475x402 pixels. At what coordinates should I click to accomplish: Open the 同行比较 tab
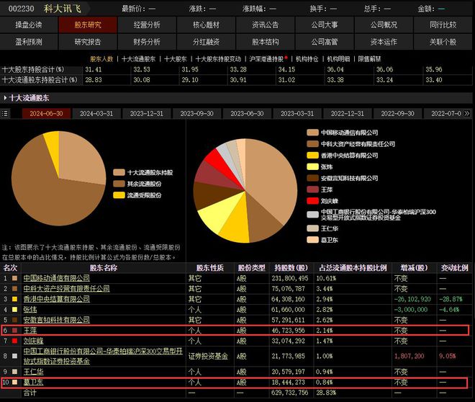[443, 24]
